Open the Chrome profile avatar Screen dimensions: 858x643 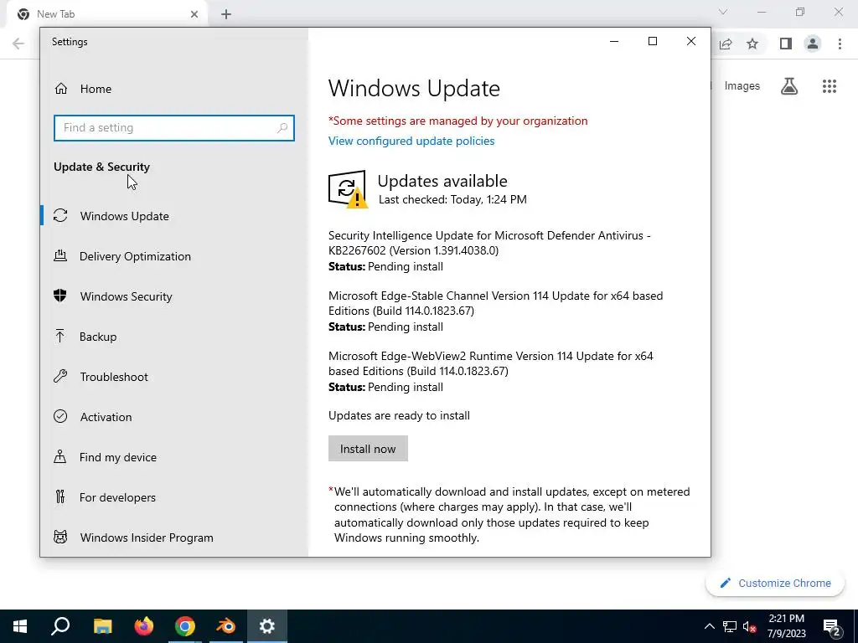tap(813, 44)
